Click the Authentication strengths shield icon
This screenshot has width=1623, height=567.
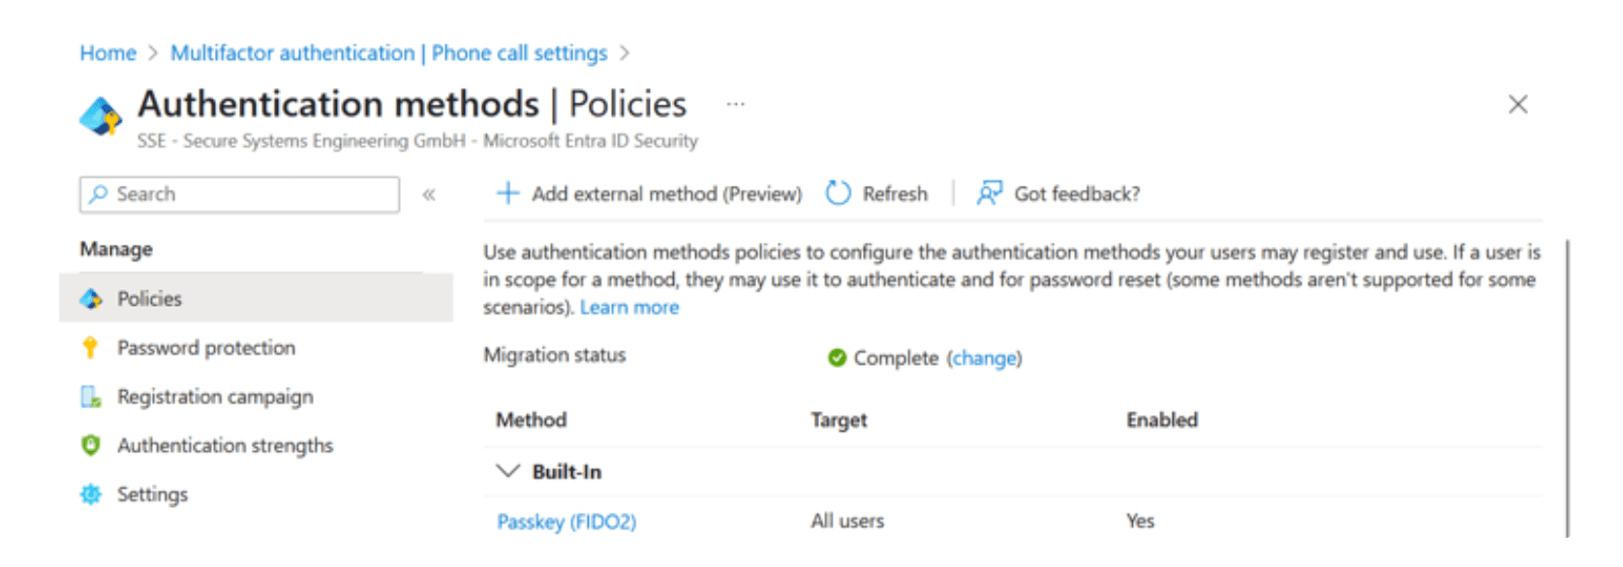coord(91,445)
